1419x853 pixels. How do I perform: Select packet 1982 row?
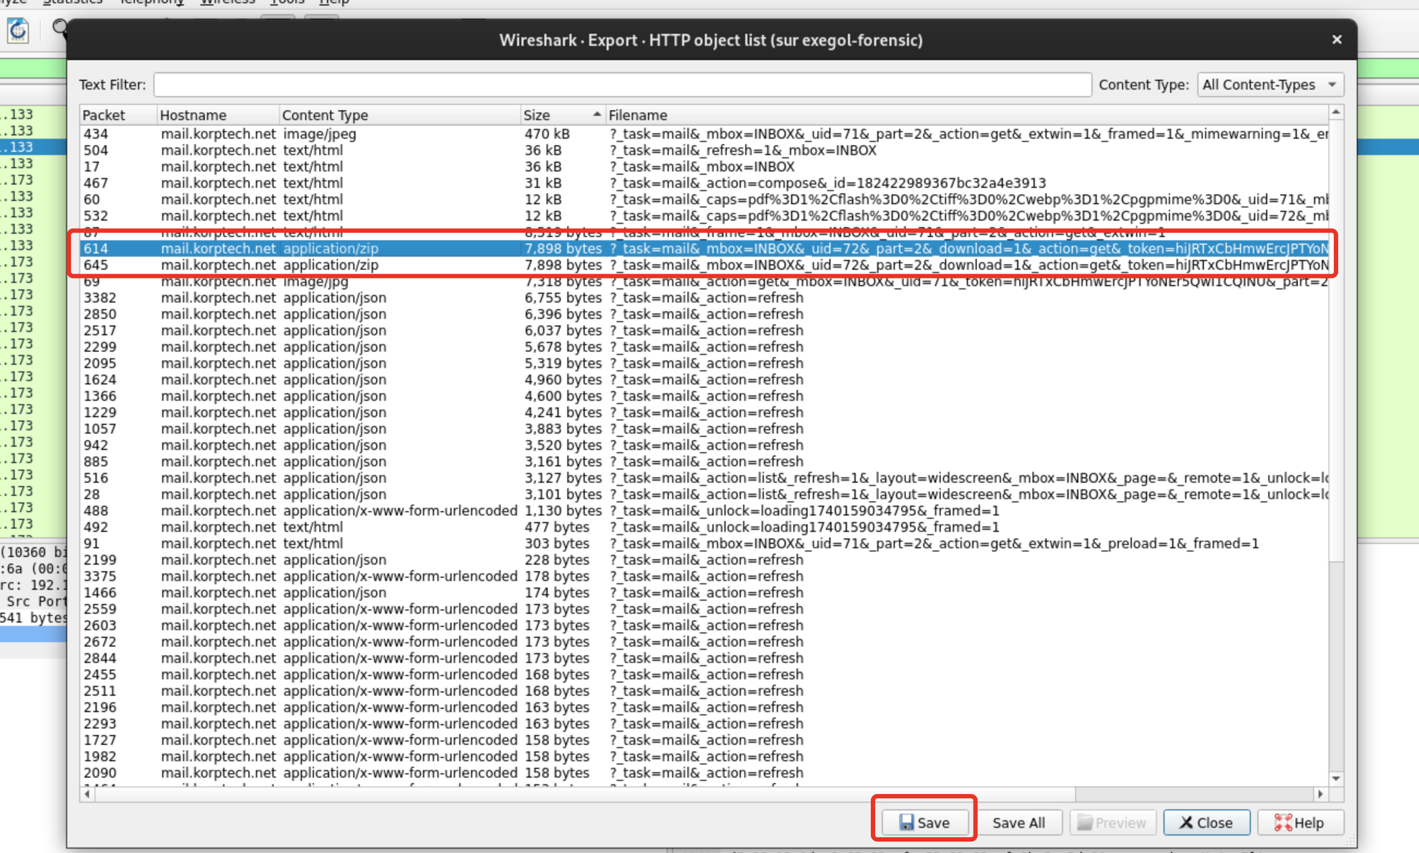704,756
